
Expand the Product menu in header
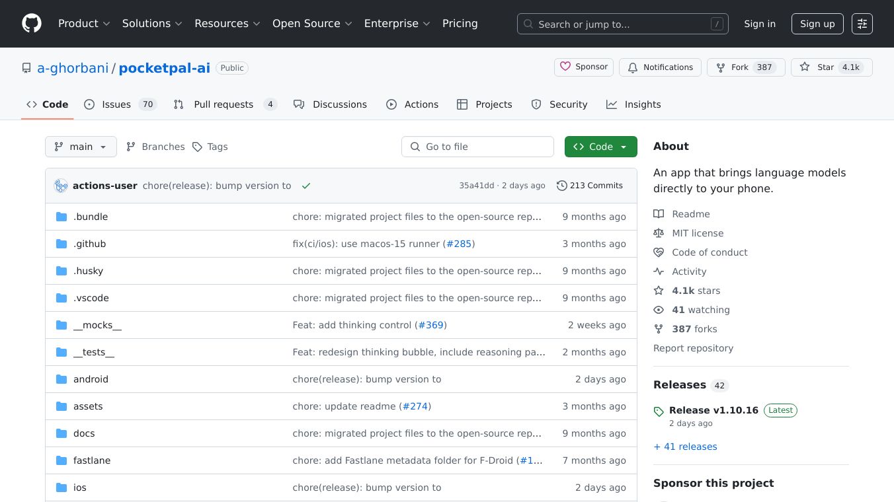[84, 24]
